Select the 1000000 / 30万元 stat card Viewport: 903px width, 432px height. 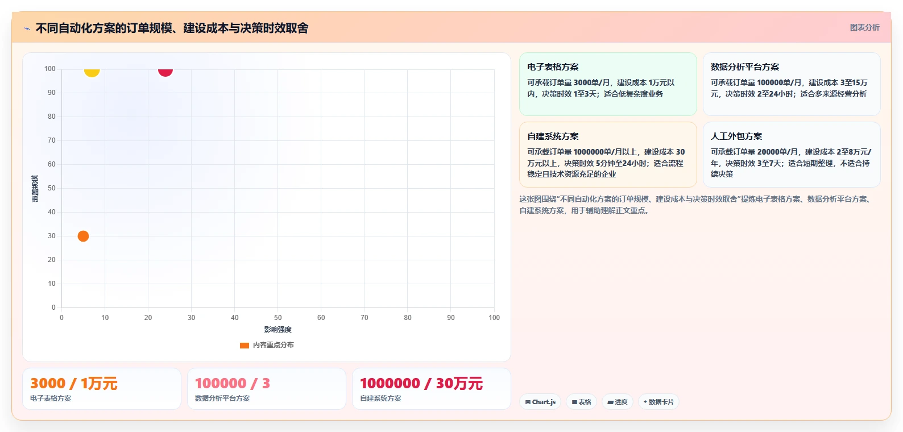(x=432, y=389)
